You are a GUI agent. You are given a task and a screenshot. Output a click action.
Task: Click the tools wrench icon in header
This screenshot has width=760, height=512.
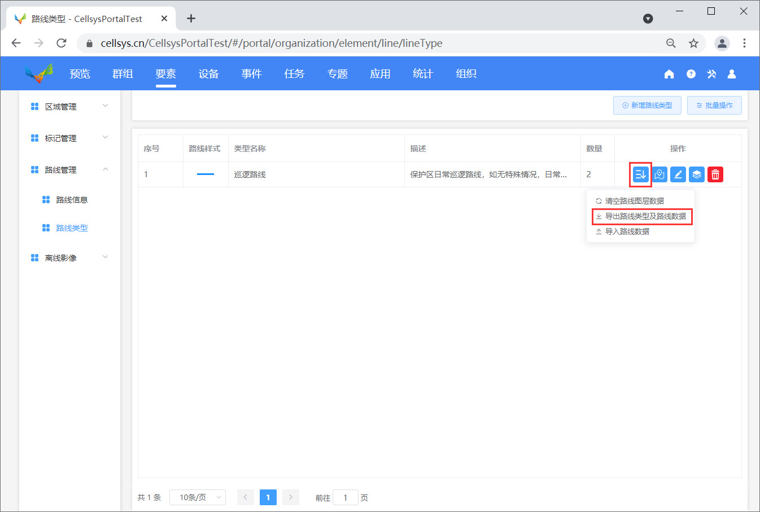[x=711, y=74]
